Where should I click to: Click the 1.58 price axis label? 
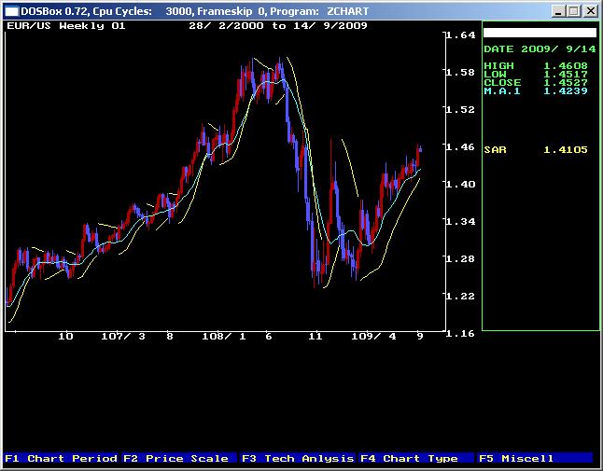(x=461, y=72)
